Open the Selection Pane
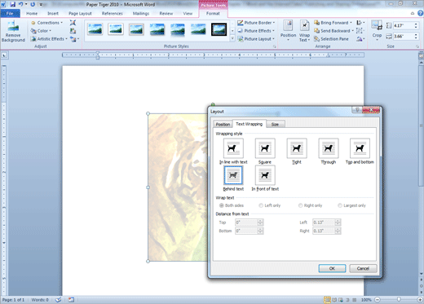This screenshot has width=424, height=304. [331, 39]
